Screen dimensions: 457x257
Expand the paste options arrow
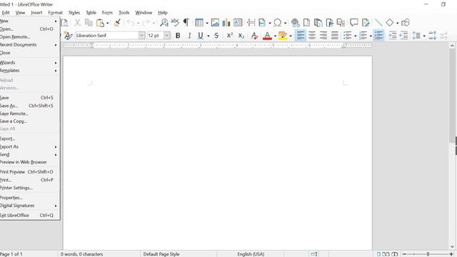[x=108, y=23]
